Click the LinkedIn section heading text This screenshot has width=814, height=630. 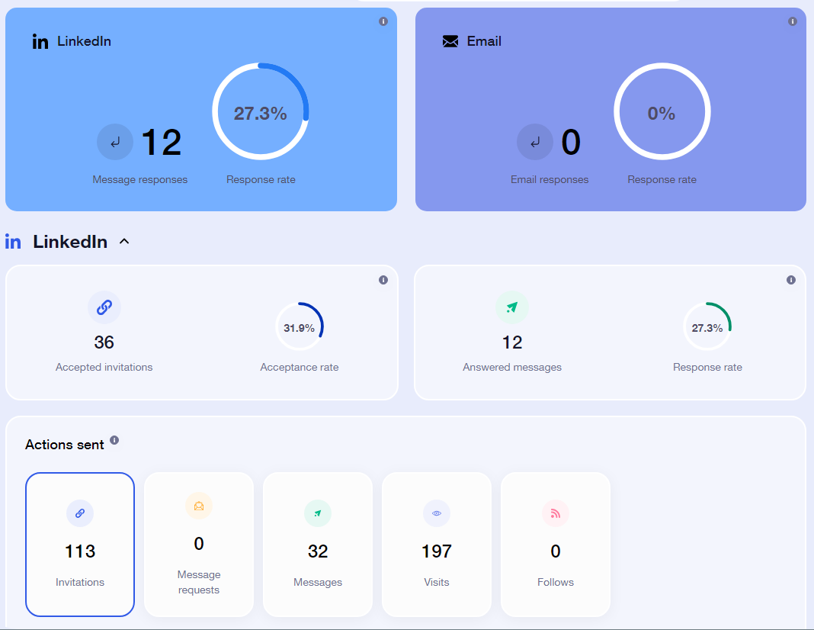70,242
